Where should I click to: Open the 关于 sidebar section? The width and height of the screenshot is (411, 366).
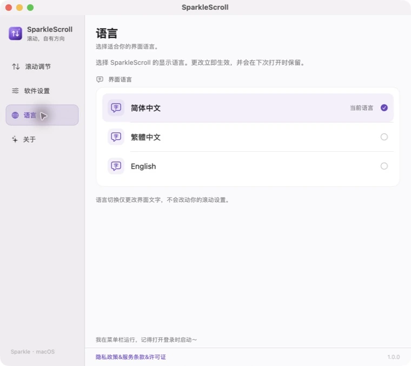coord(42,139)
